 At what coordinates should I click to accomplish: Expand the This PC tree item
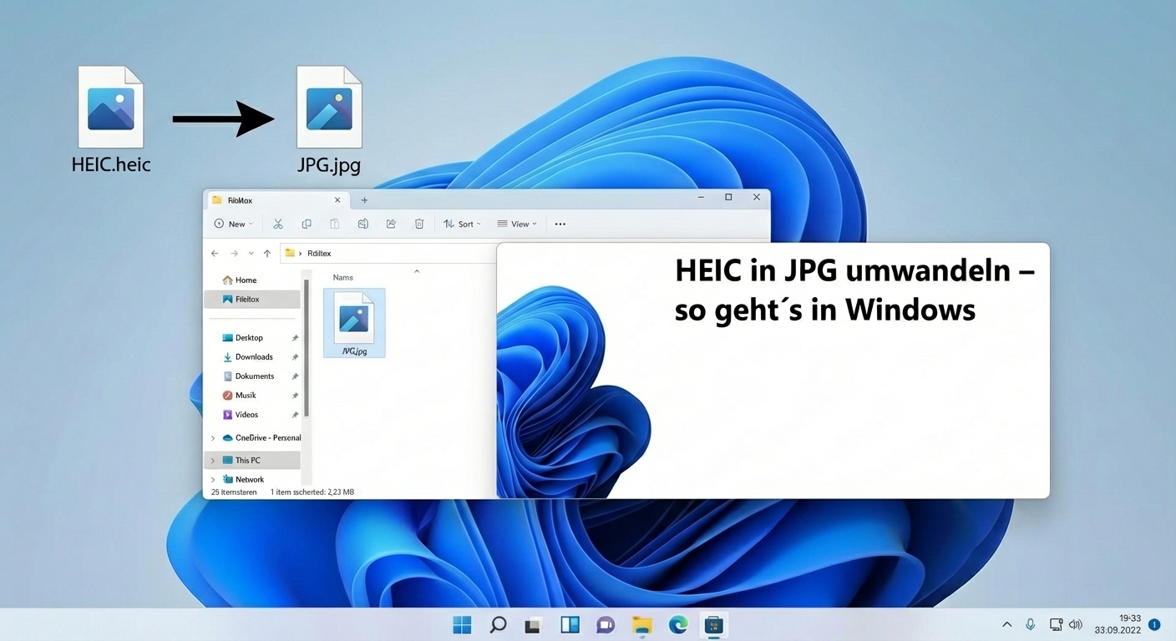point(212,460)
